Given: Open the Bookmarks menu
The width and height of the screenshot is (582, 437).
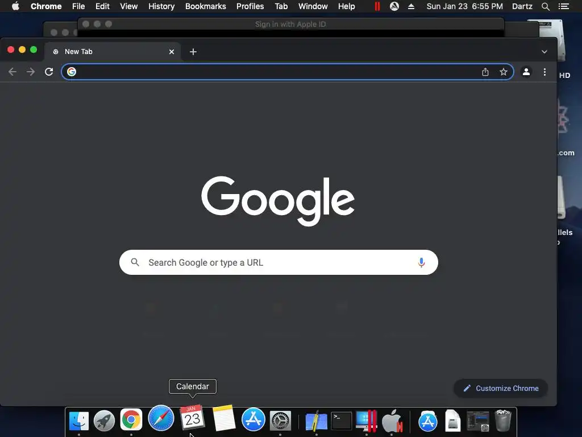Looking at the screenshot, I should (206, 6).
